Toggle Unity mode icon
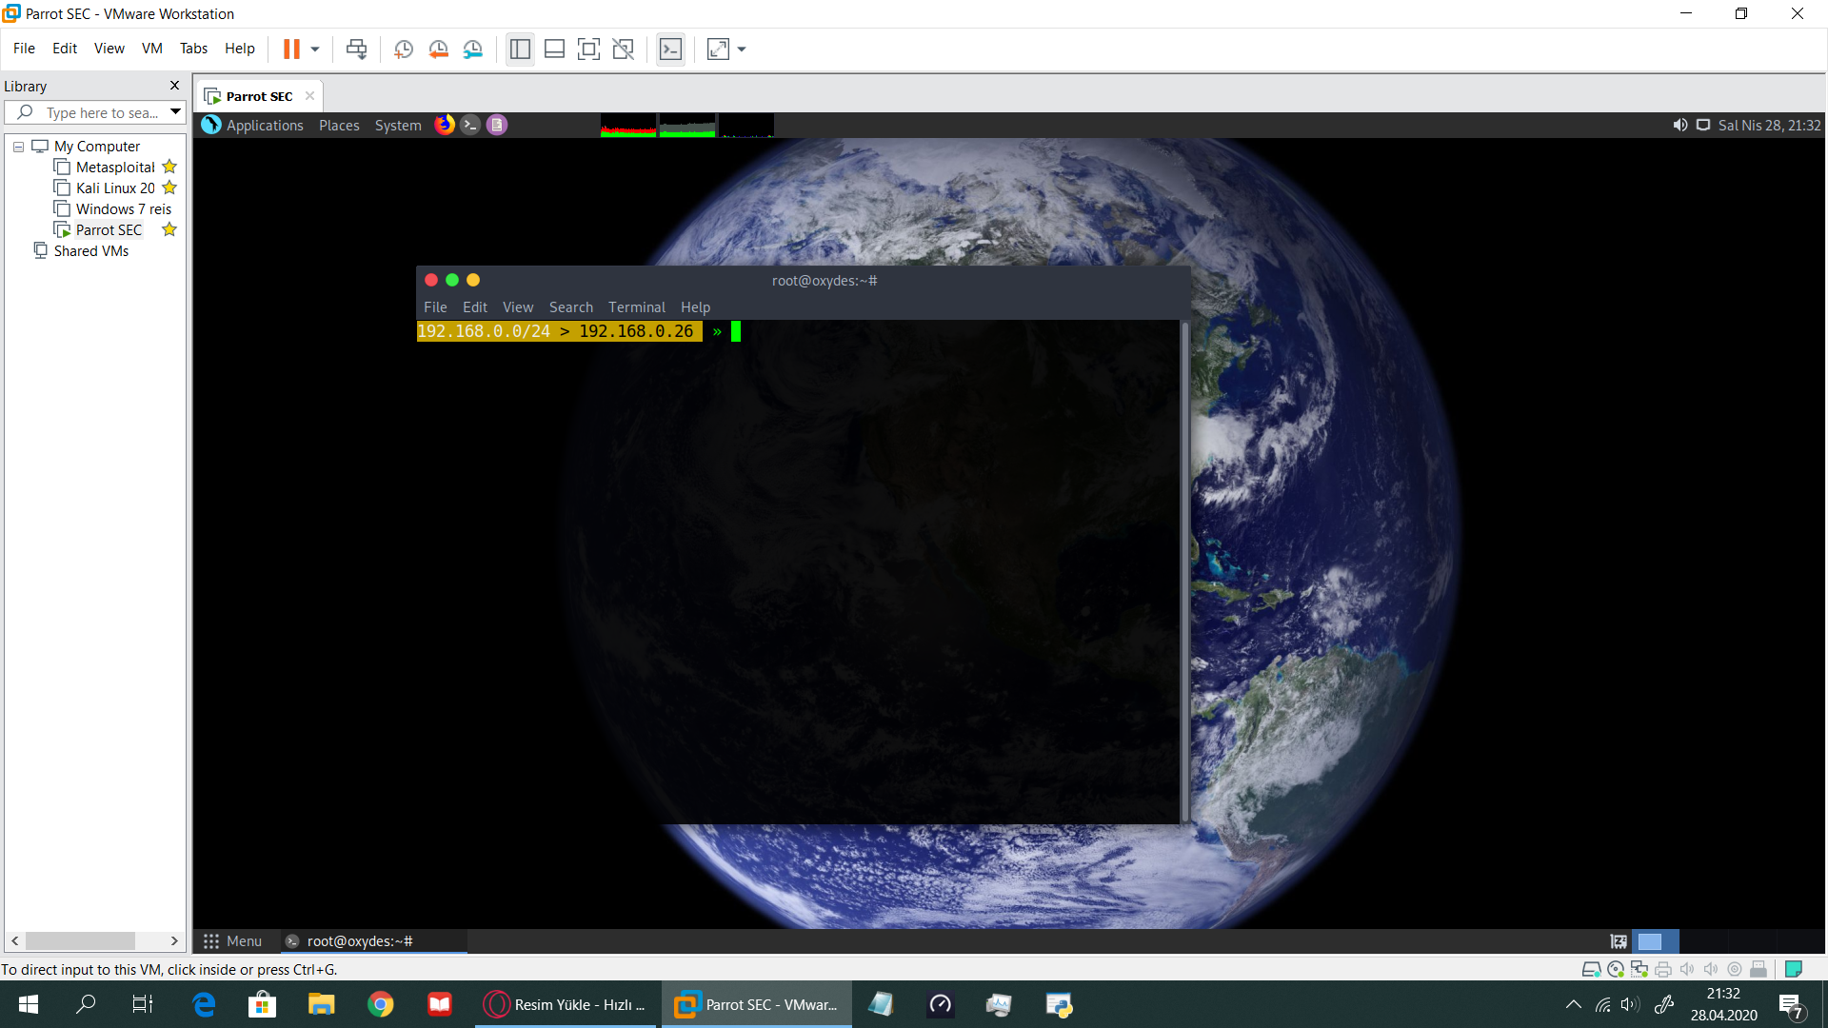Image resolution: width=1828 pixels, height=1028 pixels. 623,49
